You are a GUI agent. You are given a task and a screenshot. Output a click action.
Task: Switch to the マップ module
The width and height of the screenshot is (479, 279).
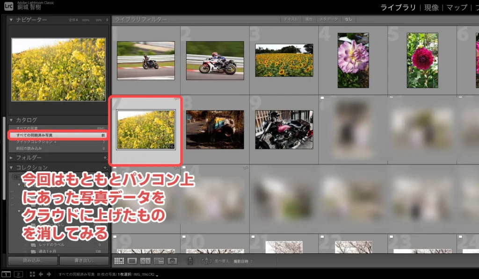pos(457,7)
